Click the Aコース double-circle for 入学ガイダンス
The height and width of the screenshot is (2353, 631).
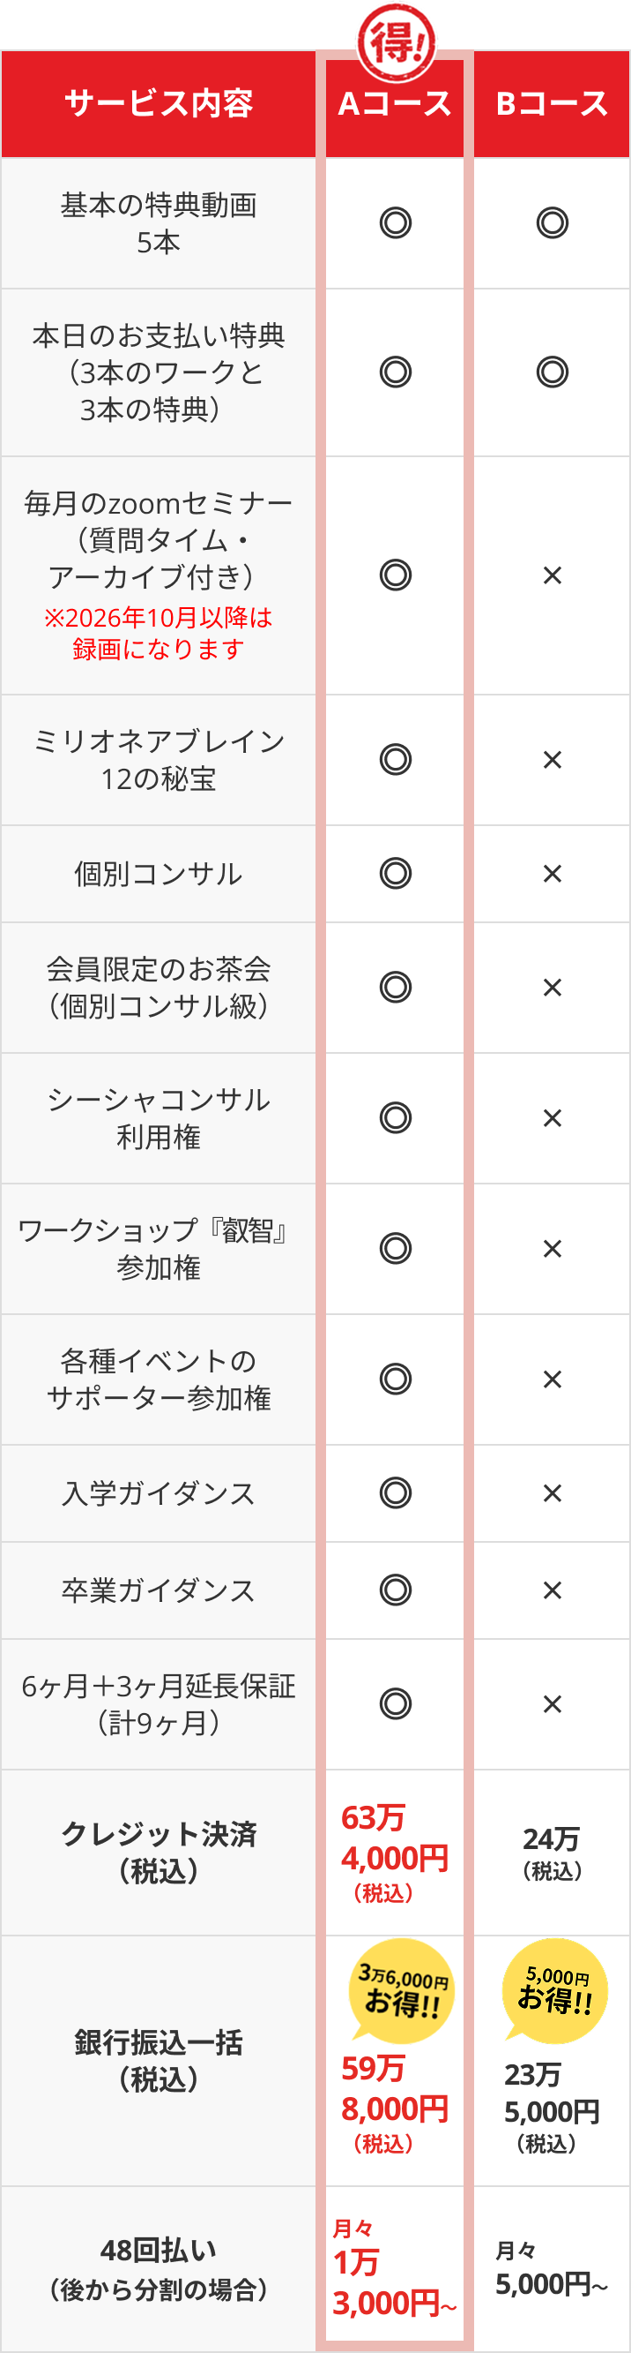pos(395,1492)
